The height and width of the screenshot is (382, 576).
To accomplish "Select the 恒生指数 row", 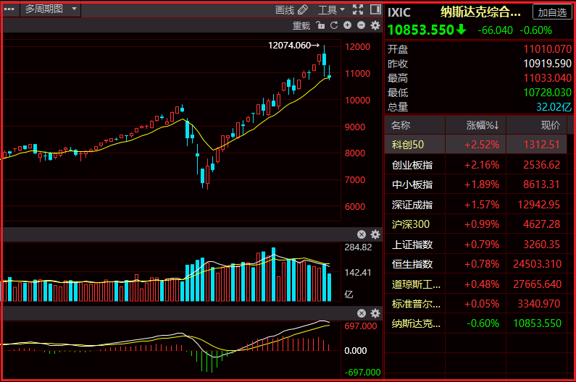I will [x=476, y=264].
